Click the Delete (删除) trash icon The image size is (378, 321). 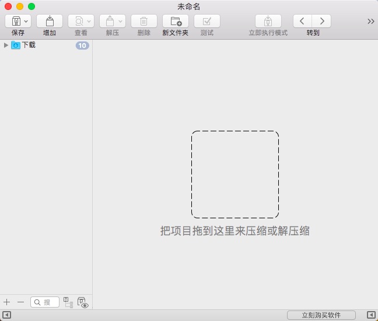pyautogui.click(x=143, y=21)
